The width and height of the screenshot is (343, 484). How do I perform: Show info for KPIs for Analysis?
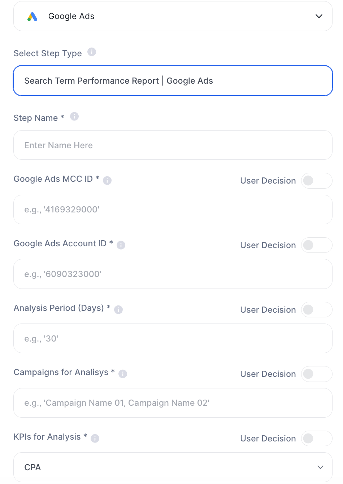tap(95, 438)
